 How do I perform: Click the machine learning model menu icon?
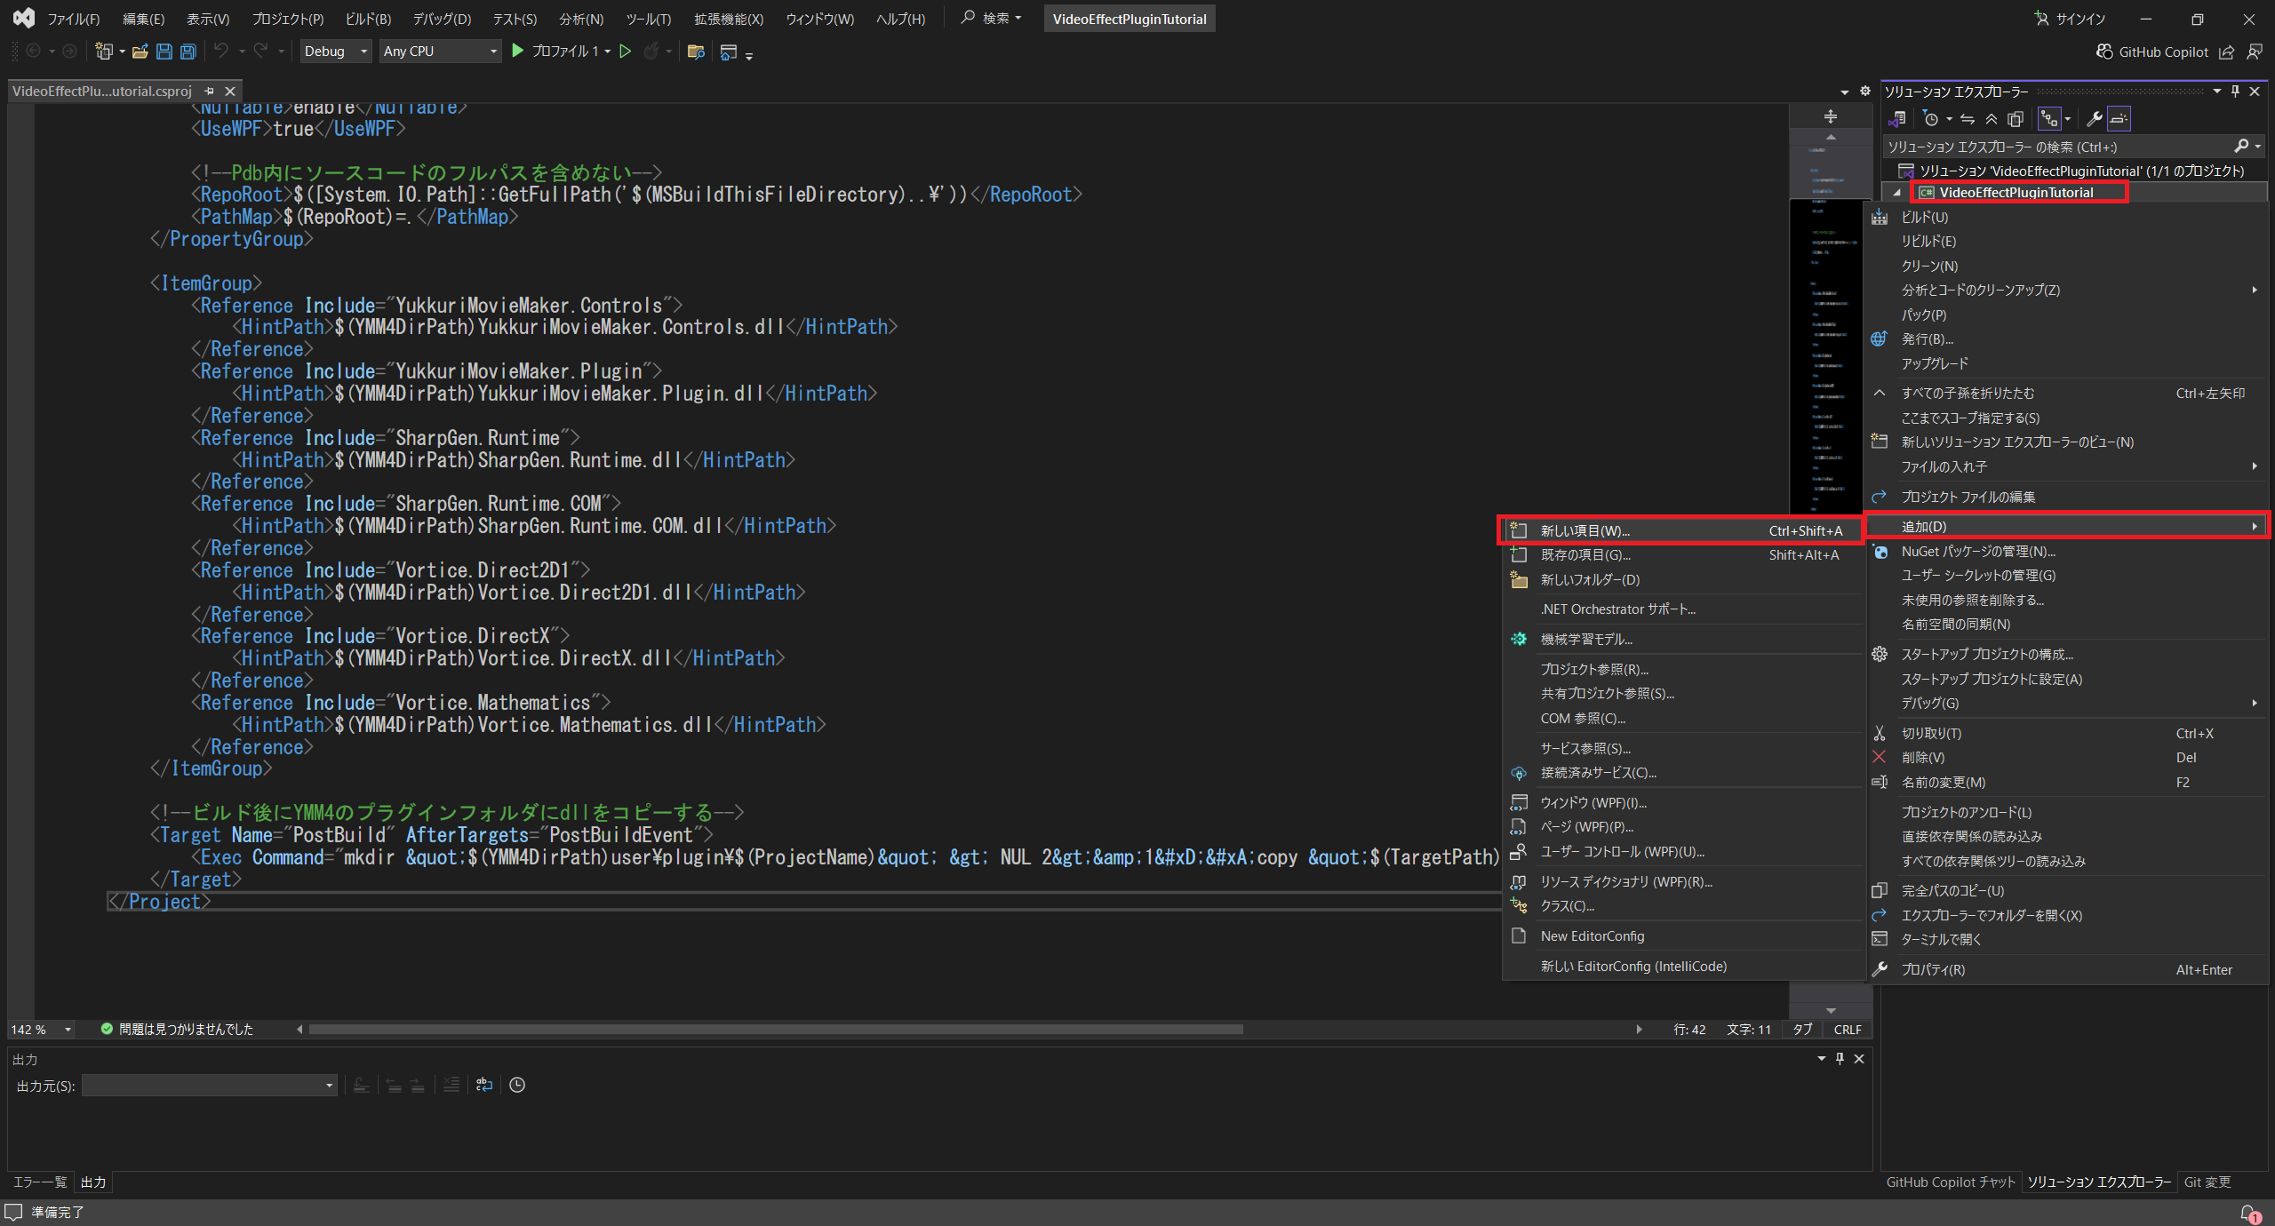(x=1519, y=639)
